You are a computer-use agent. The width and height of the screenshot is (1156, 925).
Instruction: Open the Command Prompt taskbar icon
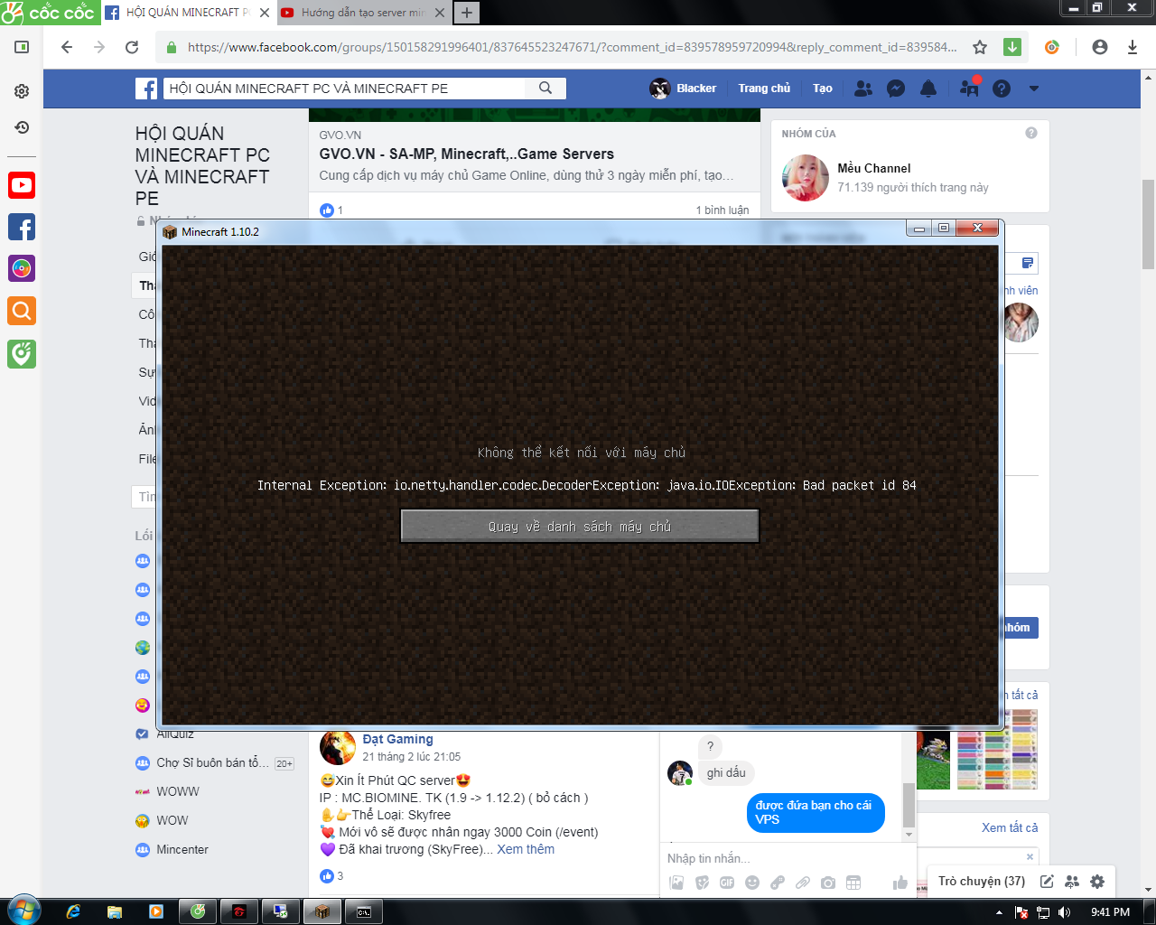point(362,912)
